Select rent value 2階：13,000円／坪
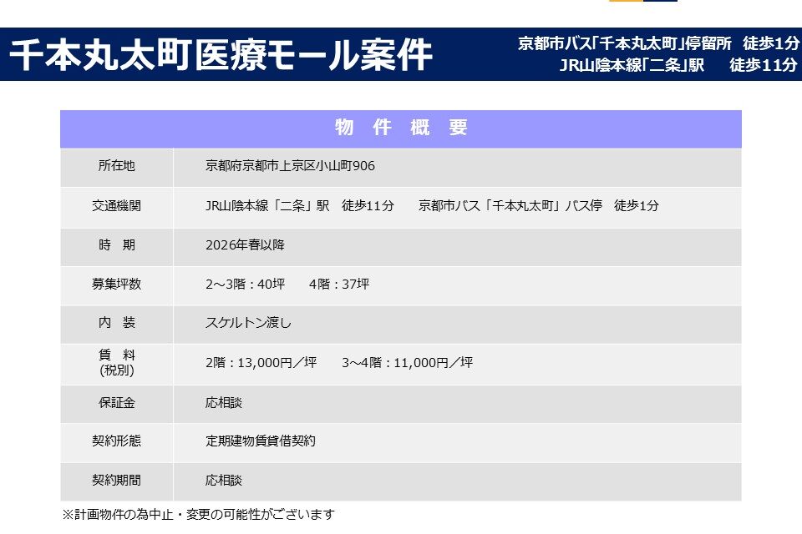 pos(261,363)
